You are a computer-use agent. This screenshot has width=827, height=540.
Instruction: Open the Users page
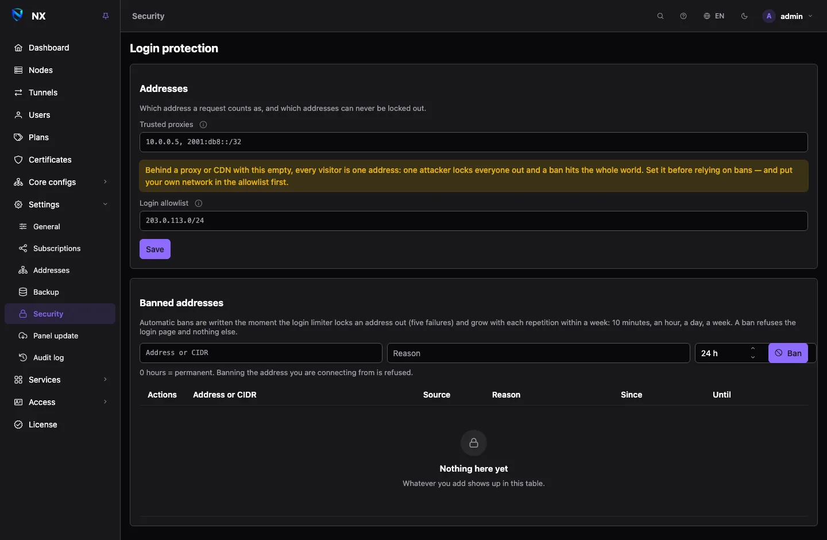60,115
